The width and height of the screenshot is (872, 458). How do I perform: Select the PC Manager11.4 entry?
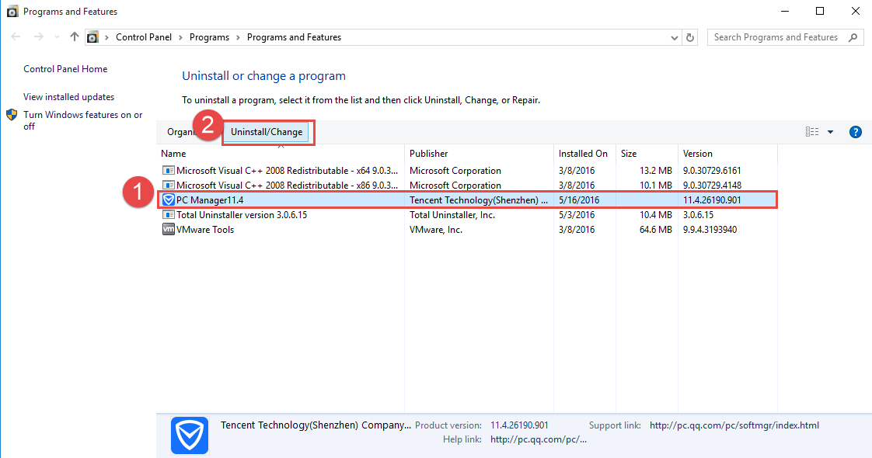coord(467,200)
